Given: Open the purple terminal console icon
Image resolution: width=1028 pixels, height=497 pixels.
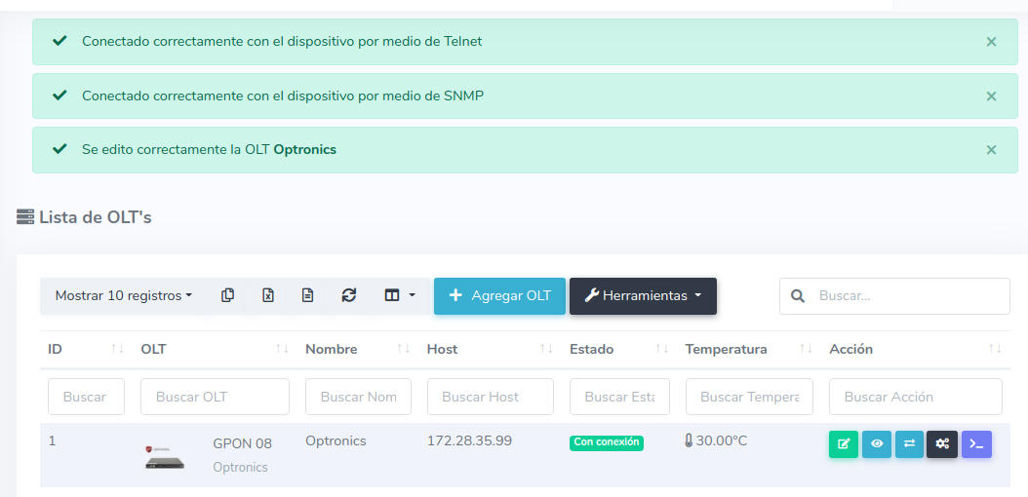Looking at the screenshot, I should coord(976,444).
